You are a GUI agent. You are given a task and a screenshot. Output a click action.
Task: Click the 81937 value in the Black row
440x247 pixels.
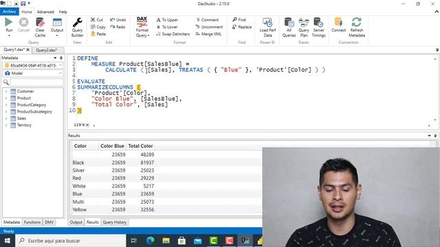click(x=147, y=163)
